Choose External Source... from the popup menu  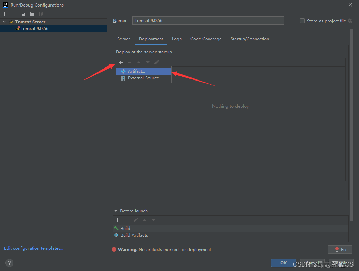144,78
